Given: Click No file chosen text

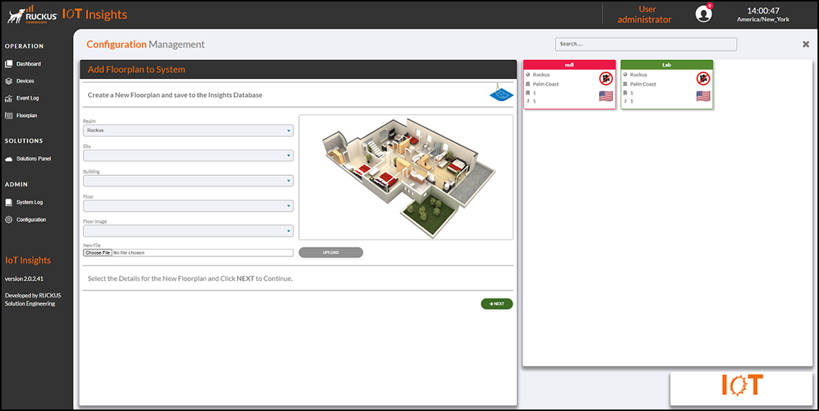Looking at the screenshot, I should pyautogui.click(x=129, y=253).
